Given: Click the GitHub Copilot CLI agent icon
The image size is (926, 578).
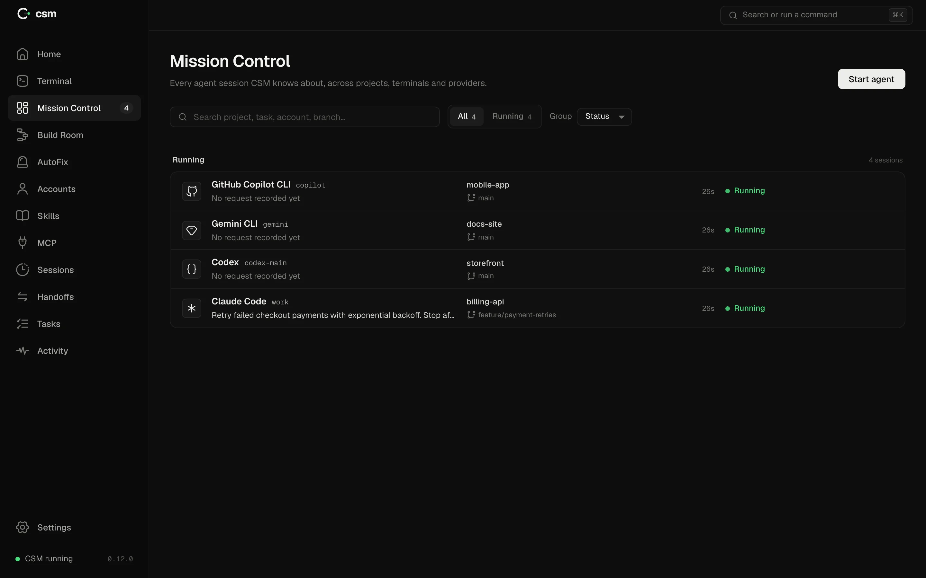Looking at the screenshot, I should tap(192, 191).
